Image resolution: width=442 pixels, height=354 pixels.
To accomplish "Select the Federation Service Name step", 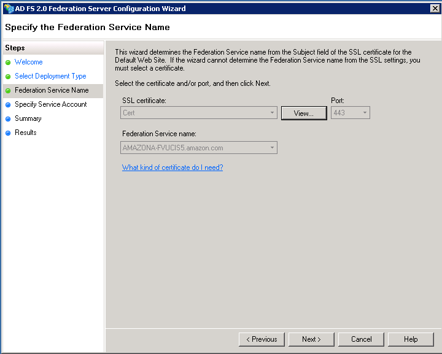I will click(x=52, y=90).
